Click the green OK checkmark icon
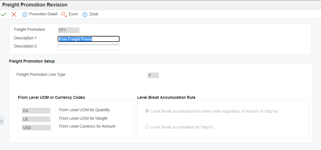 (x=3, y=14)
